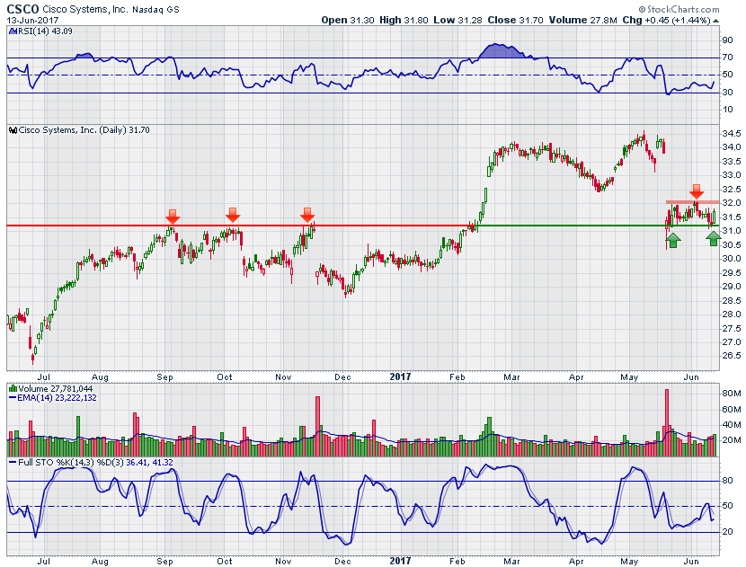Image resolution: width=746 pixels, height=567 pixels.
Task: Click the Cisco Systems, Inc. (Daily) 31.70 legend
Action: [x=84, y=130]
